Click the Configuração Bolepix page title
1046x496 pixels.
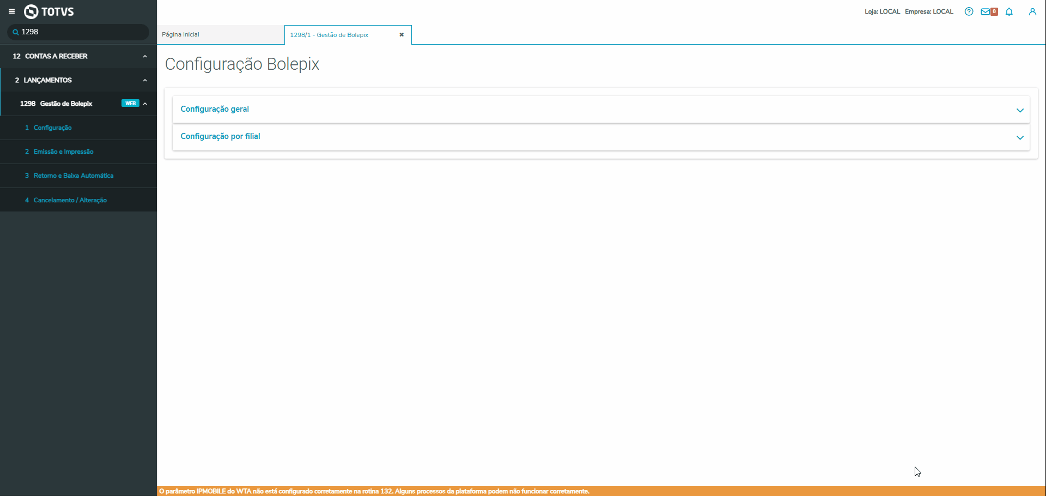point(242,64)
